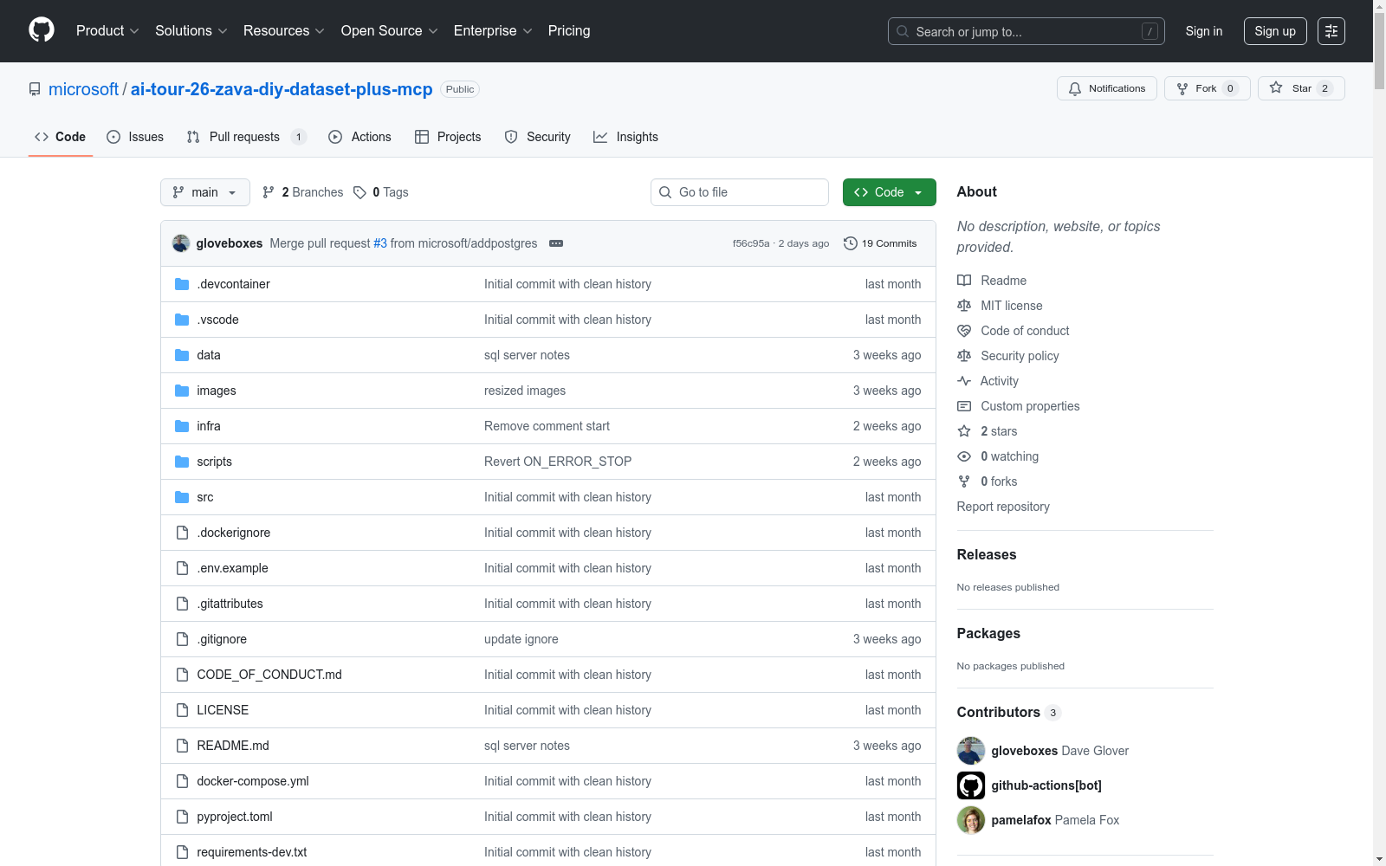This screenshot has height=866, width=1386.
Task: Click the gloveboxes avatar in commit bar
Action: 181,243
